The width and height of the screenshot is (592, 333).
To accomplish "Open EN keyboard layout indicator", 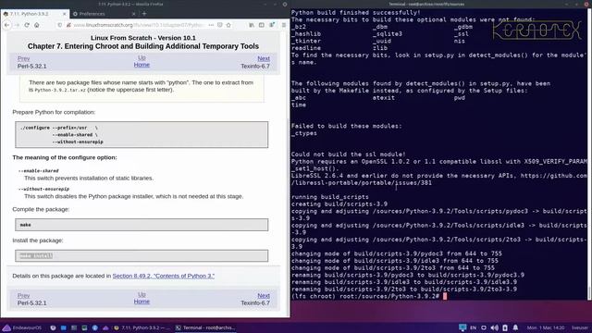I will 473,327.
